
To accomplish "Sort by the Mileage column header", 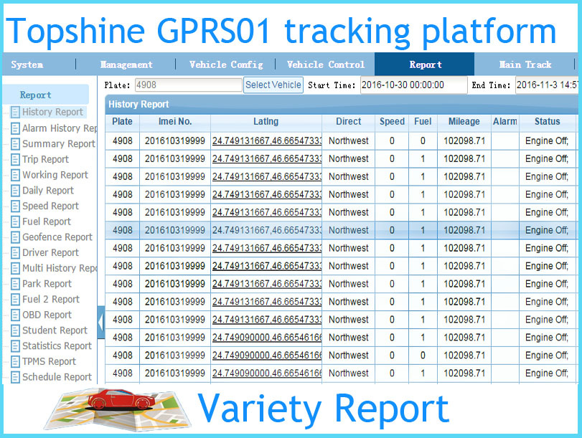I will click(x=464, y=122).
